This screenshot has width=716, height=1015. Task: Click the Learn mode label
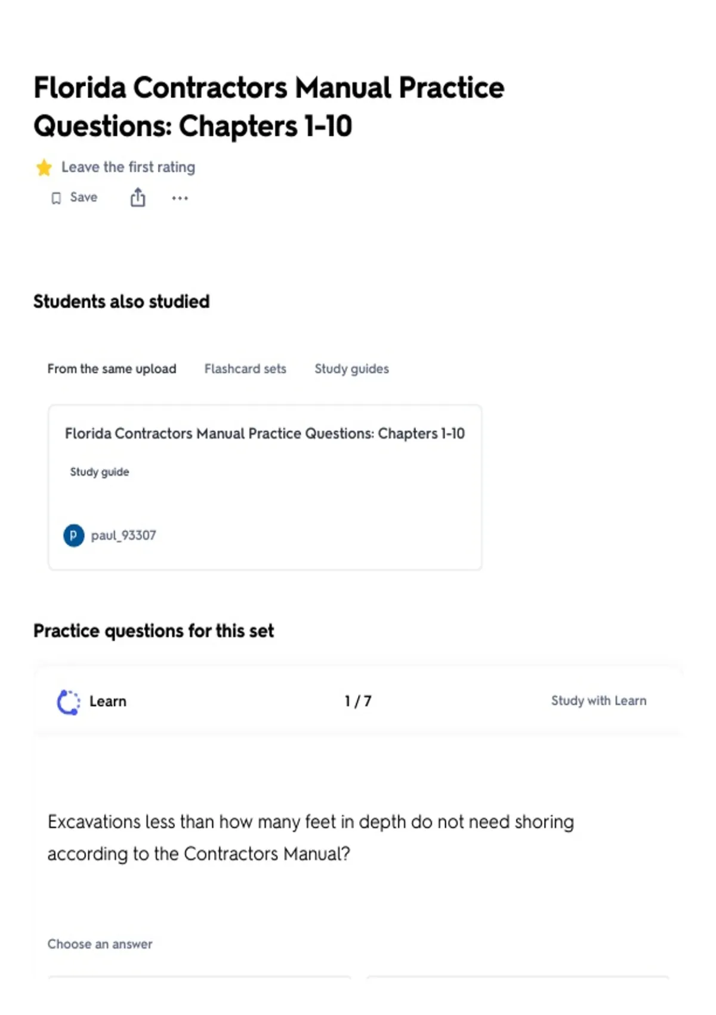pos(108,702)
